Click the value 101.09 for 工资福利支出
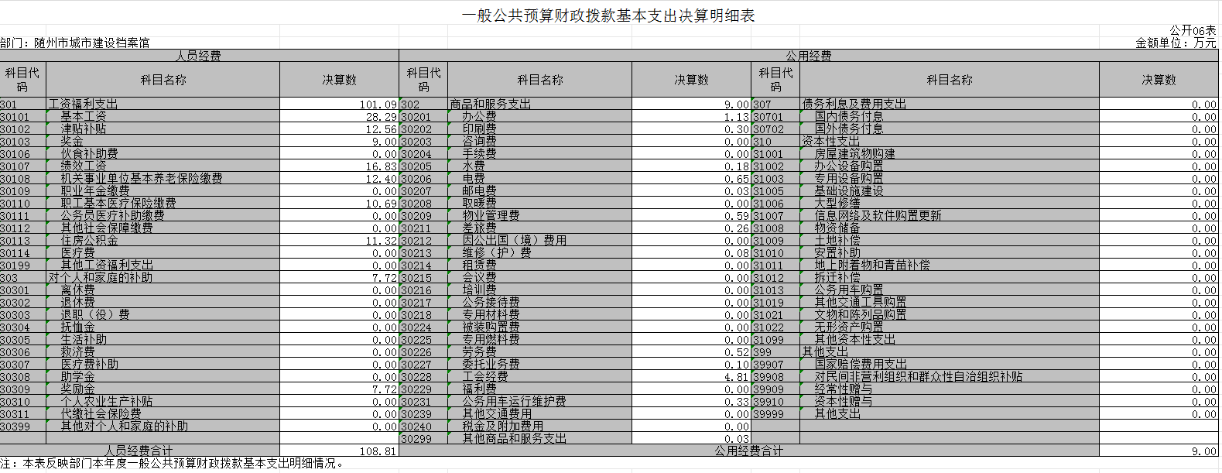This screenshot has width=1222, height=473. pyautogui.click(x=339, y=105)
